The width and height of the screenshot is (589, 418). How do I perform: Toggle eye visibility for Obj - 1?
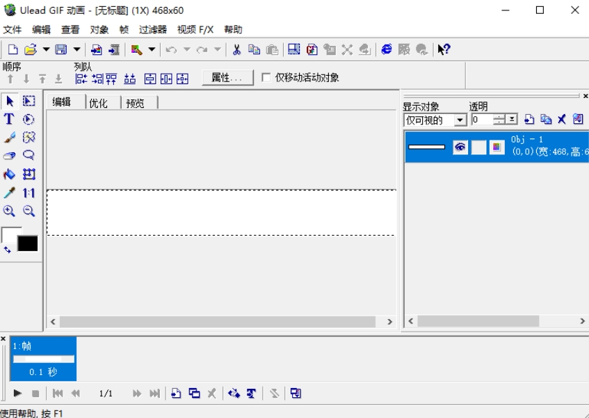pos(460,147)
